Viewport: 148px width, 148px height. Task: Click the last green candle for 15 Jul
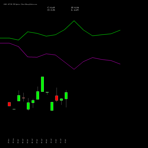(66, 96)
